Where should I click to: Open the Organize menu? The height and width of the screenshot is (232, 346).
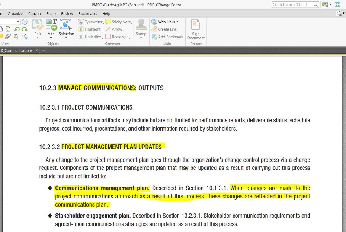coord(15,14)
